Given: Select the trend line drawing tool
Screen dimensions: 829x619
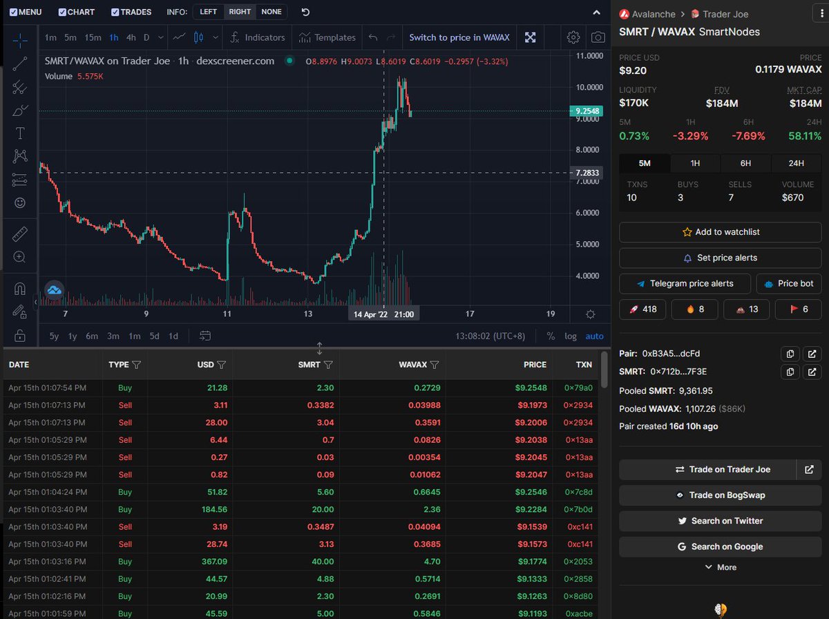Looking at the screenshot, I should (x=20, y=64).
